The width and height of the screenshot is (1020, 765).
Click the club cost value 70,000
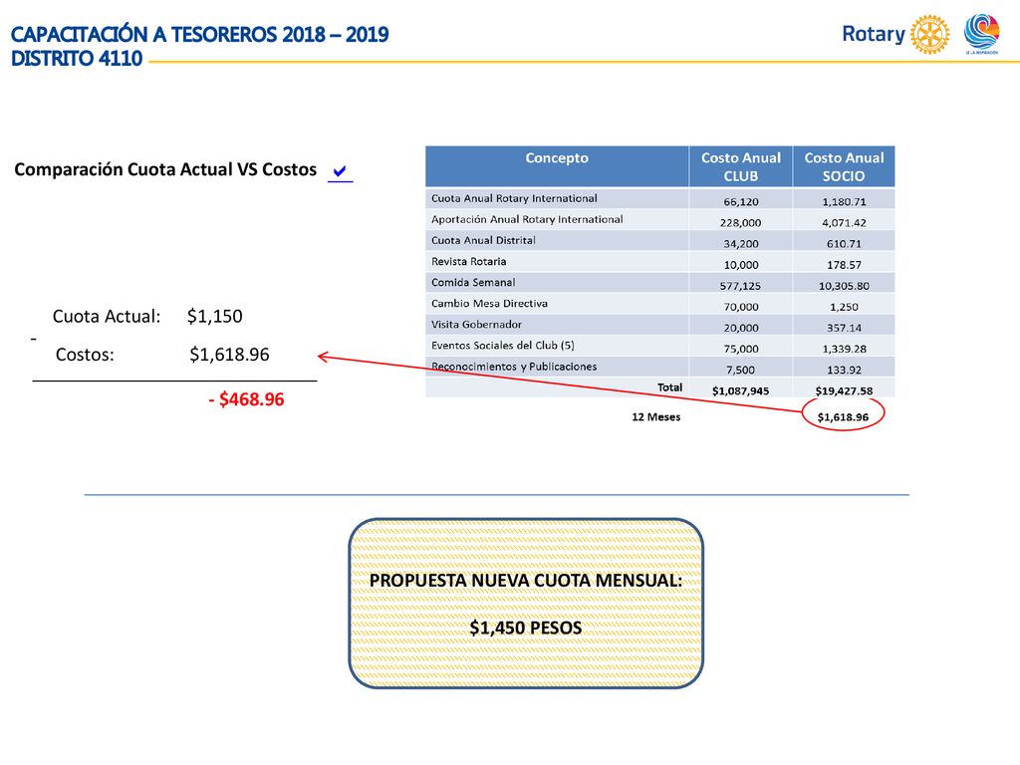[x=741, y=307]
